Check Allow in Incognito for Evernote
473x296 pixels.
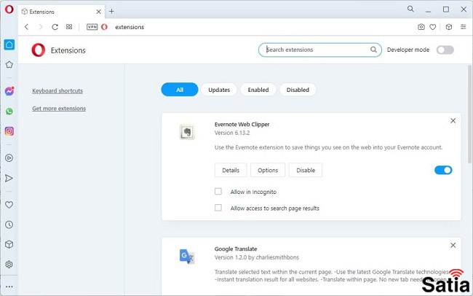click(218, 192)
